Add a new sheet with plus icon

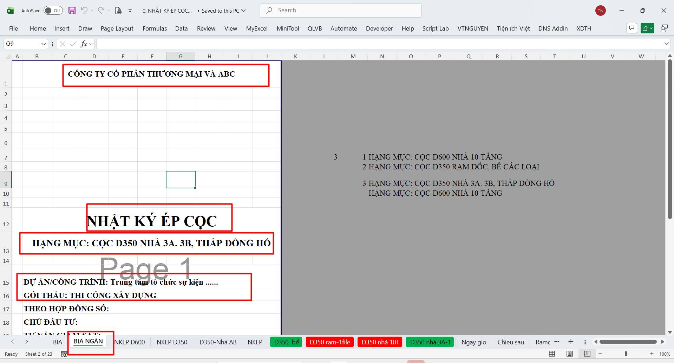coord(571,342)
